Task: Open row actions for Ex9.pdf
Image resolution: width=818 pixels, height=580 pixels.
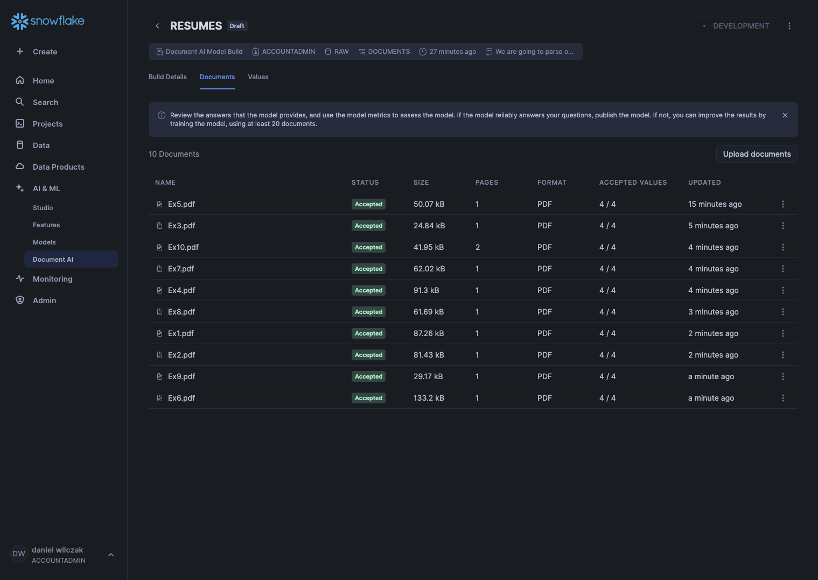Action: [783, 376]
